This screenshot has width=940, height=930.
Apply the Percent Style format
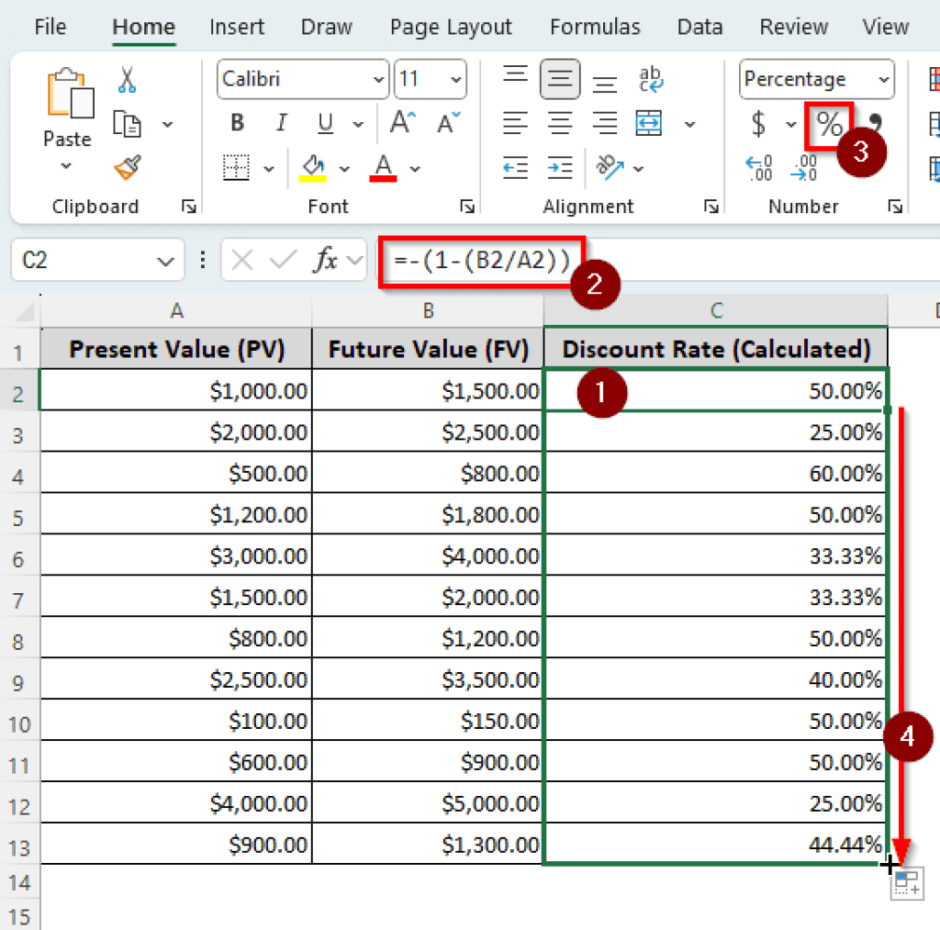click(829, 124)
